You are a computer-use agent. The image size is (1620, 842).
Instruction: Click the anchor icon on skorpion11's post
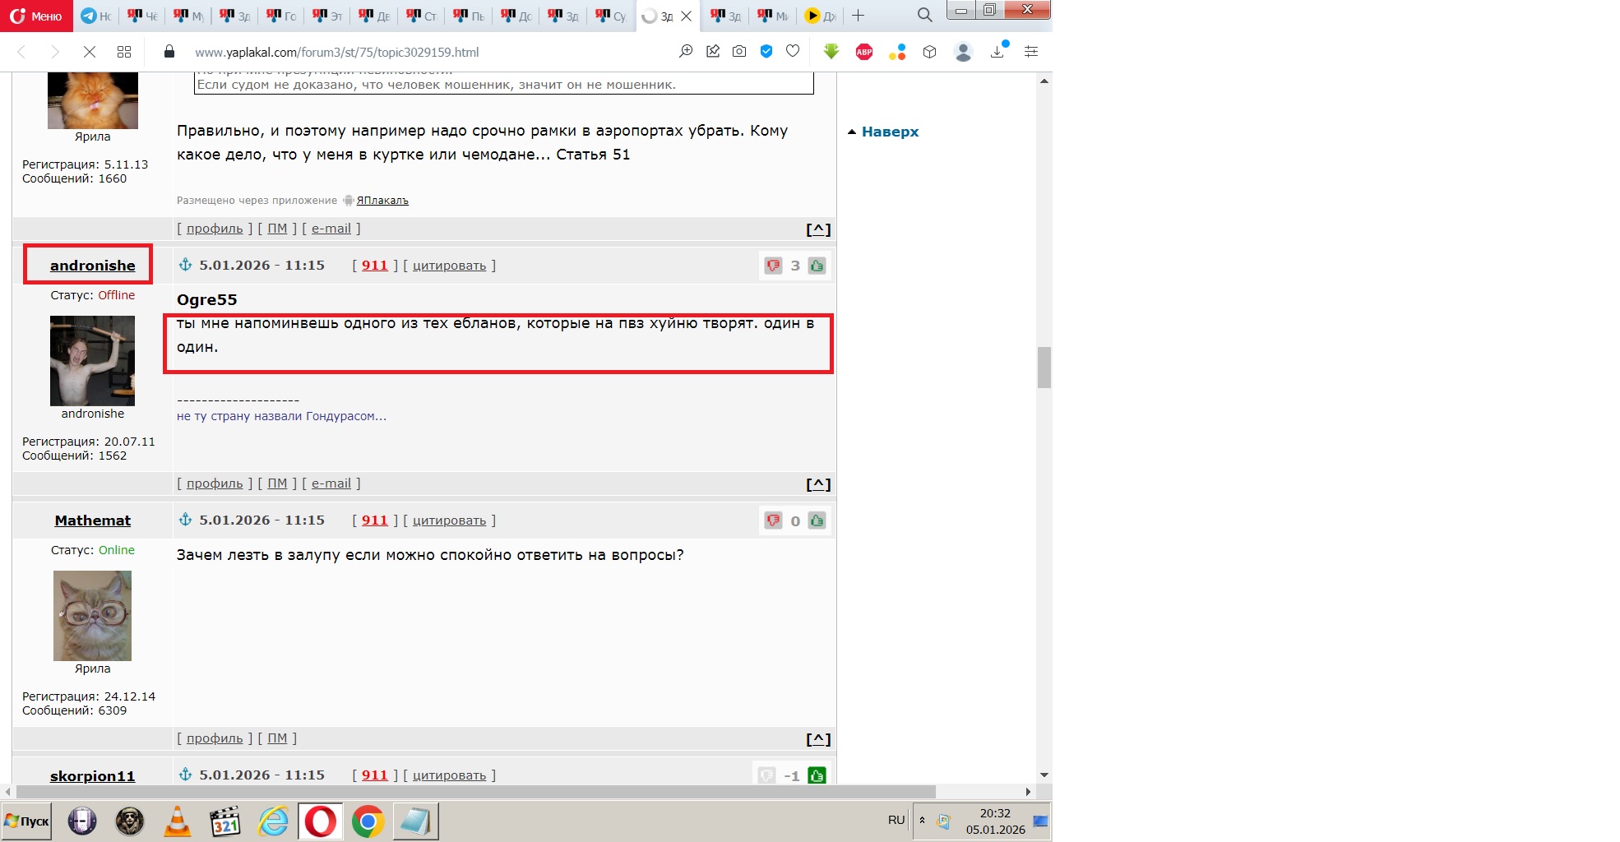(186, 775)
